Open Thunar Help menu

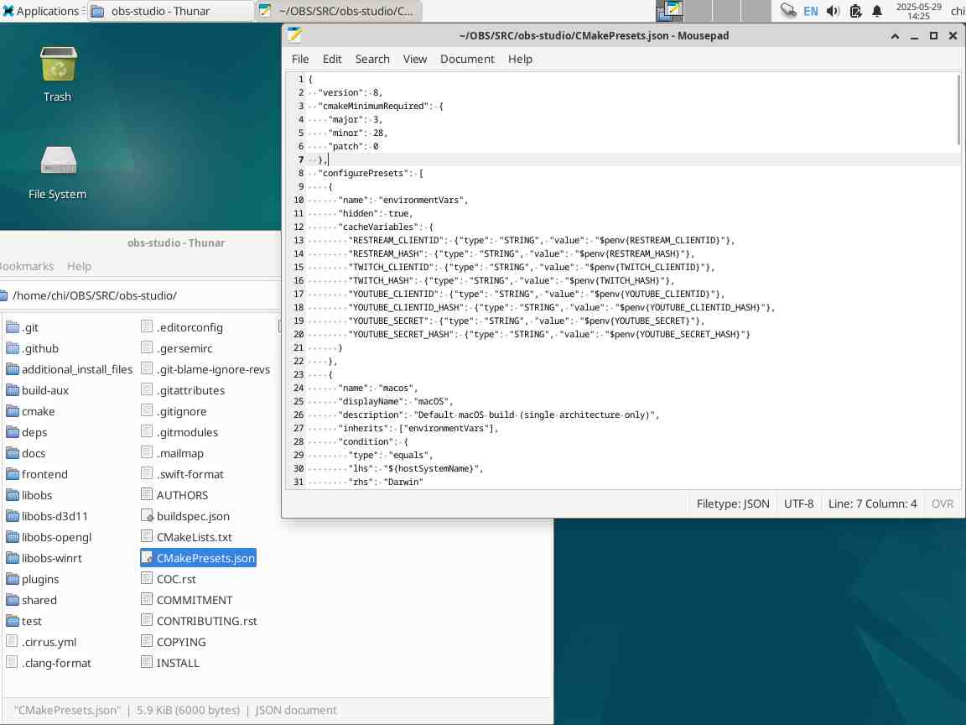point(79,266)
